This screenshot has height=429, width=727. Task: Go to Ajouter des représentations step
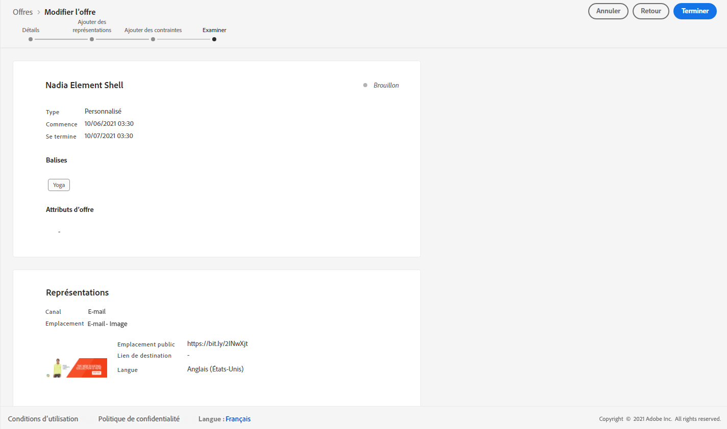(x=92, y=30)
